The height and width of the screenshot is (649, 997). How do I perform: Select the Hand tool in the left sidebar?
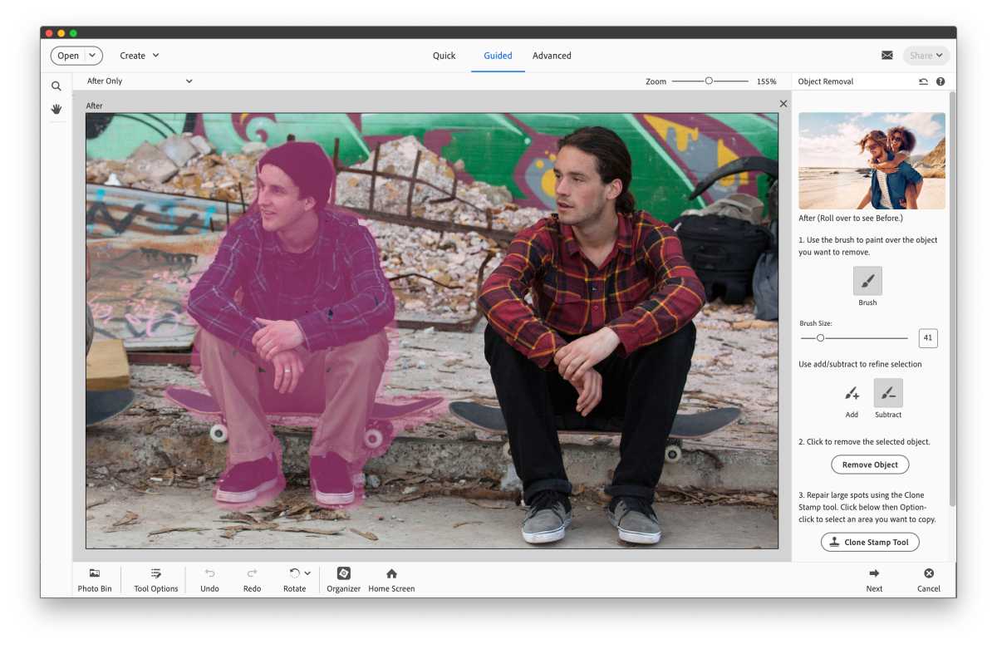click(x=56, y=109)
